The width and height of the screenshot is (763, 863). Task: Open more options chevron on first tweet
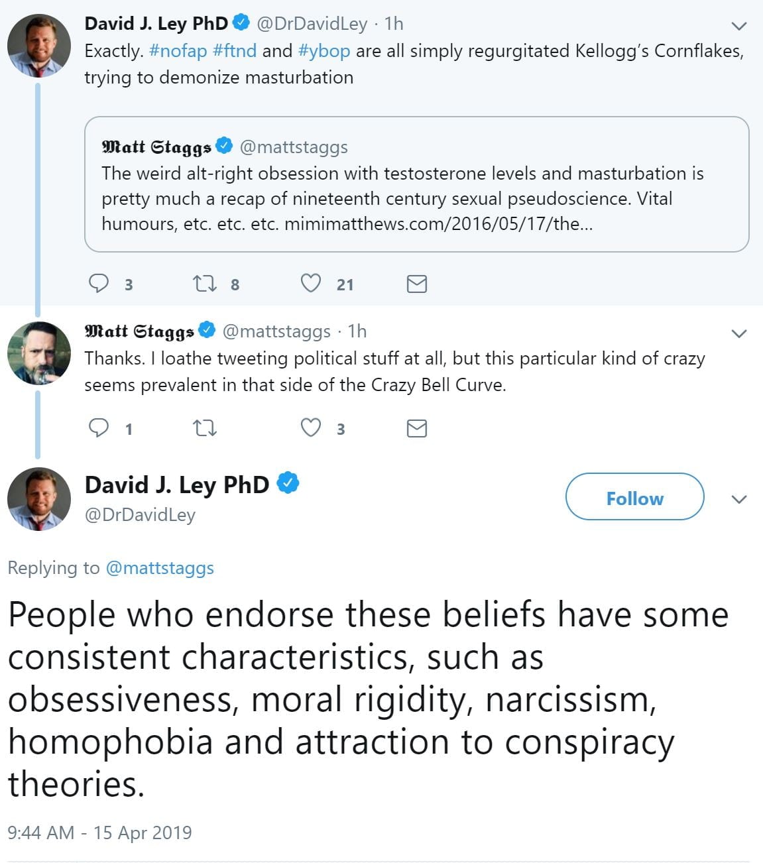click(x=738, y=27)
